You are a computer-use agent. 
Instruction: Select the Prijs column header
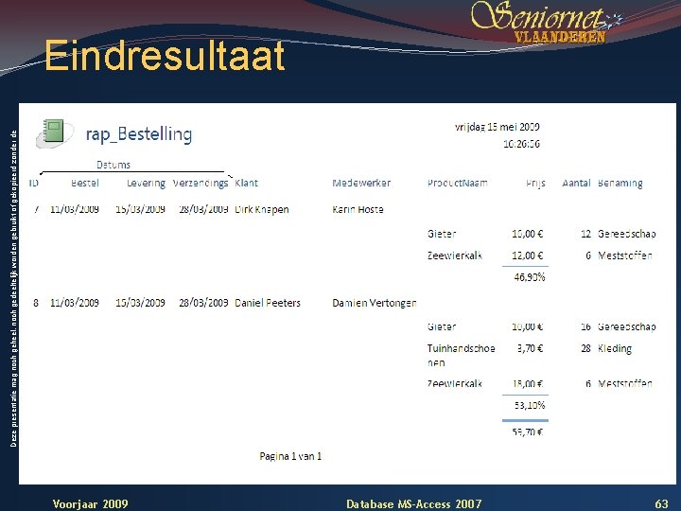(535, 184)
